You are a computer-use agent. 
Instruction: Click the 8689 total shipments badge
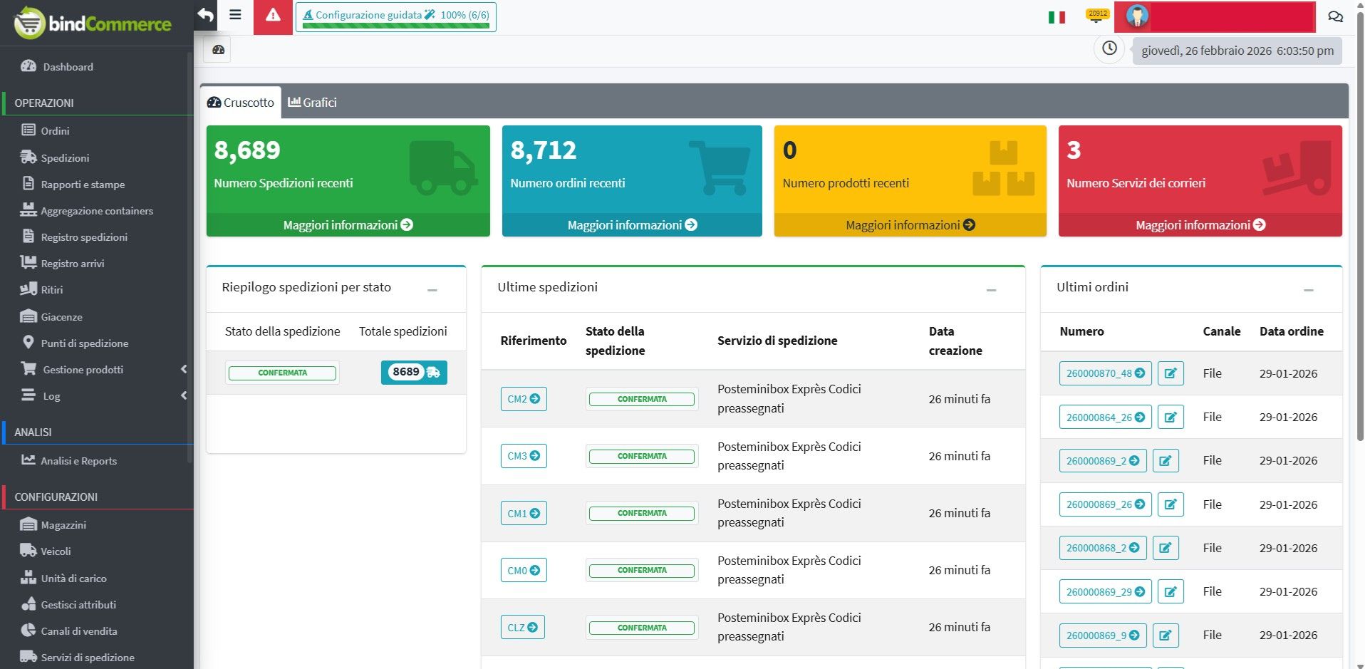click(x=413, y=373)
